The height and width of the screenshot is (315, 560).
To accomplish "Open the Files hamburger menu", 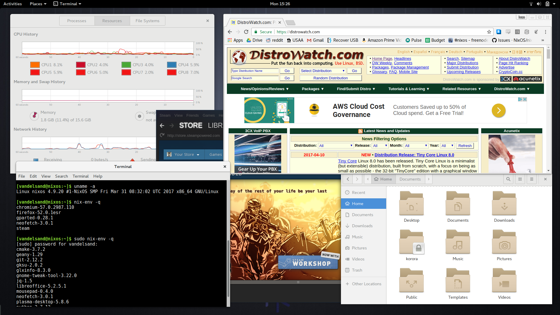I will [x=532, y=179].
